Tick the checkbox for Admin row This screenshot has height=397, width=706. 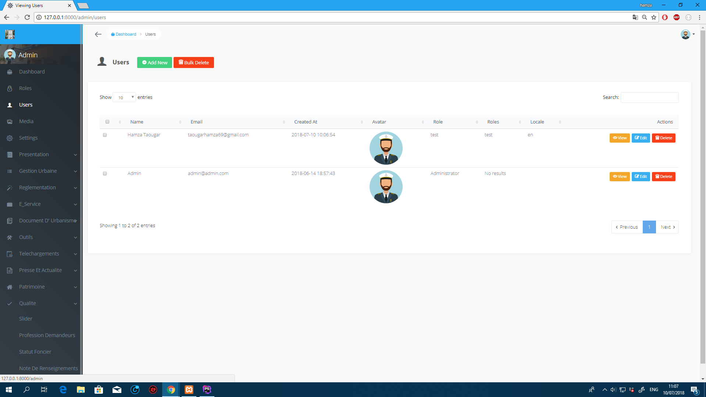[x=105, y=174]
